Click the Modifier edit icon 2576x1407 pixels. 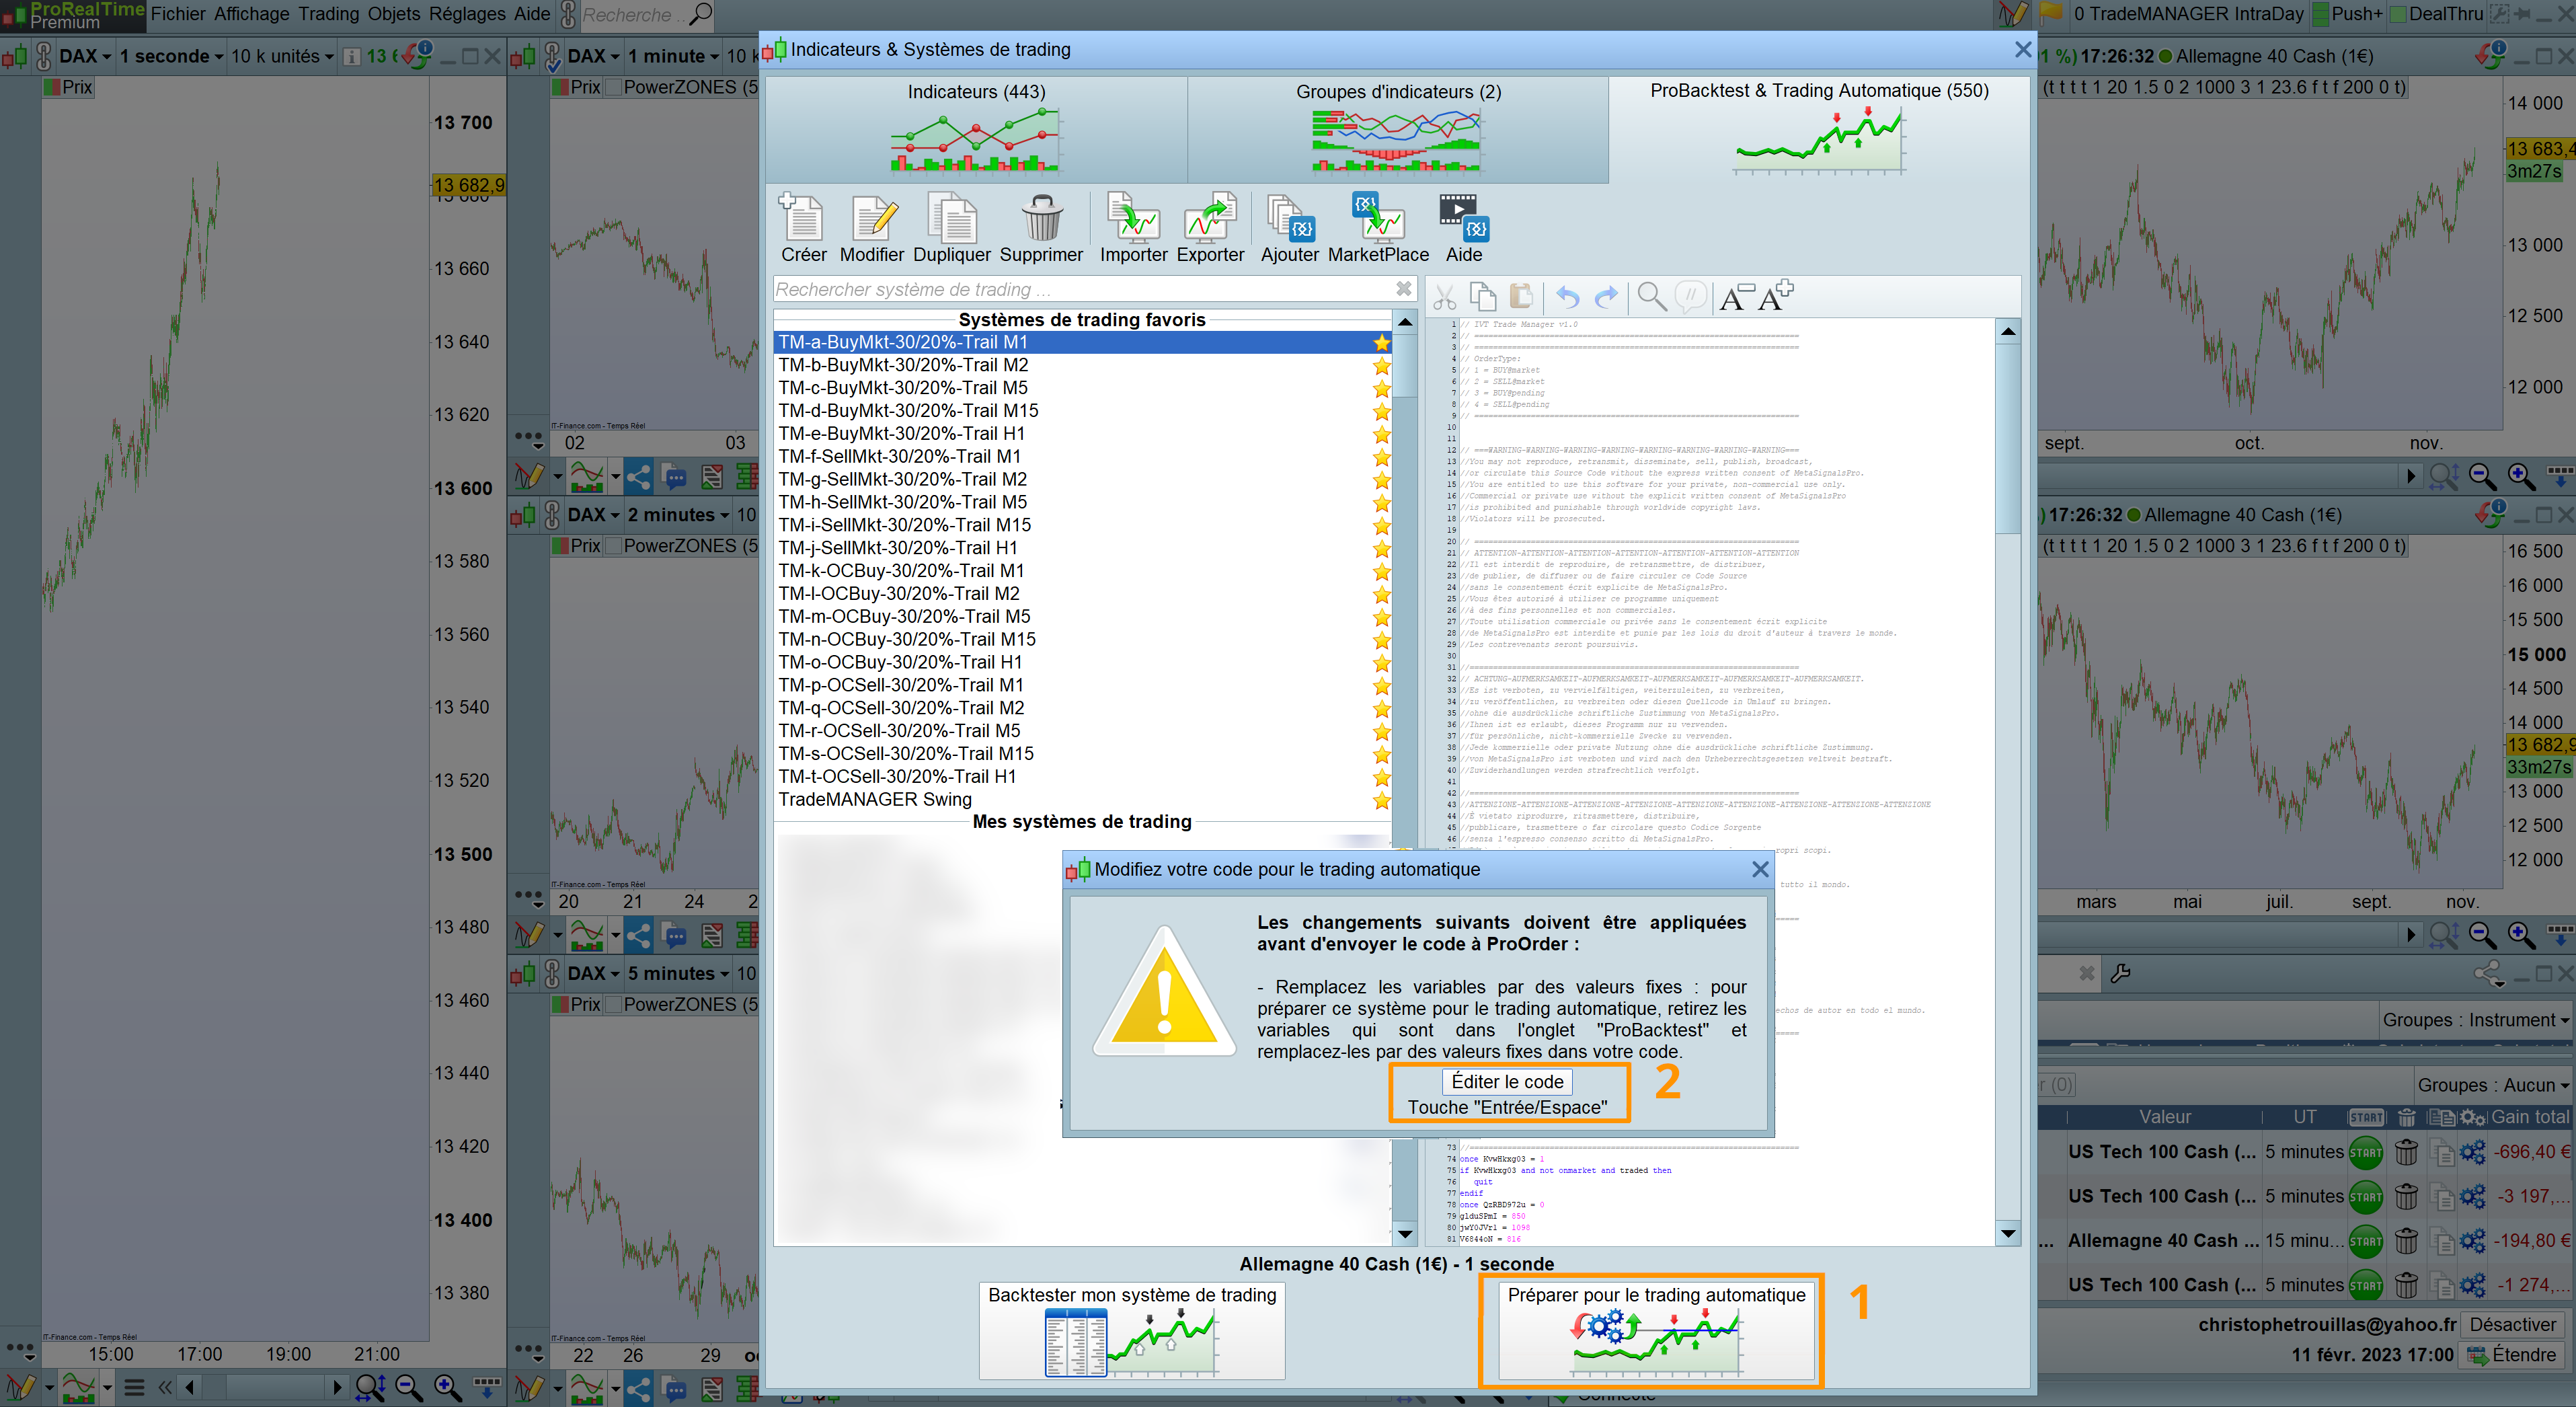pyautogui.click(x=871, y=228)
